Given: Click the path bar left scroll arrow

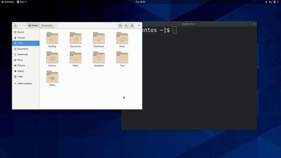Looking at the screenshot, I should pyautogui.click(x=25, y=25).
